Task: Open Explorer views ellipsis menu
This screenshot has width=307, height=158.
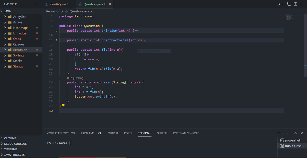Action: click(37, 4)
